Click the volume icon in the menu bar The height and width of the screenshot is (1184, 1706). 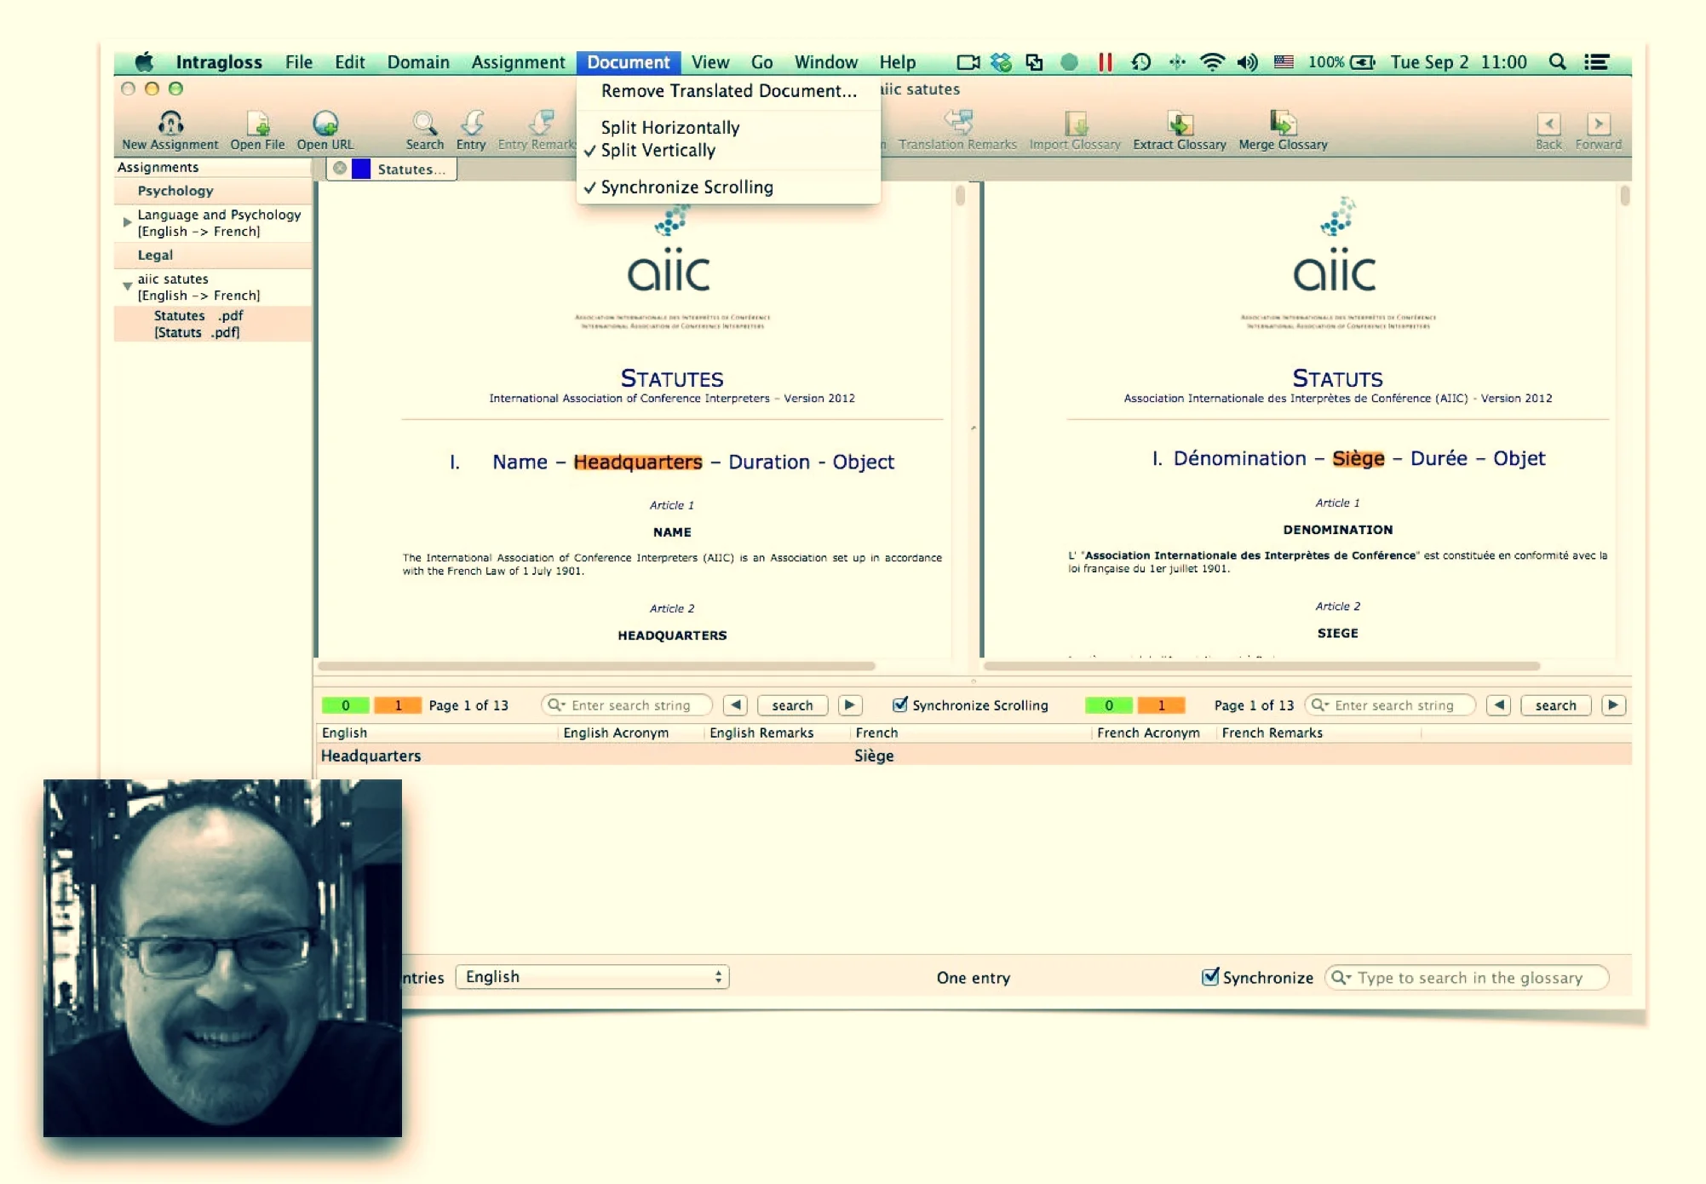(1247, 62)
